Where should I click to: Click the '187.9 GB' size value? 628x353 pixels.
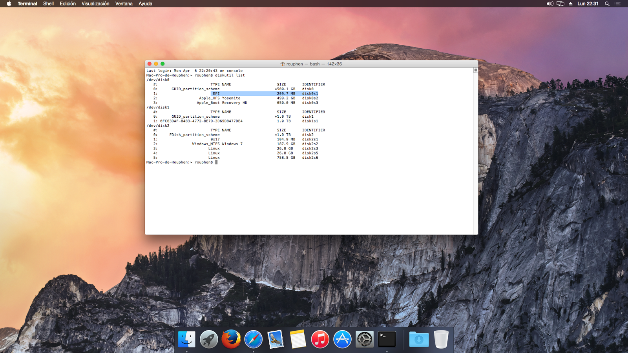[x=286, y=144]
